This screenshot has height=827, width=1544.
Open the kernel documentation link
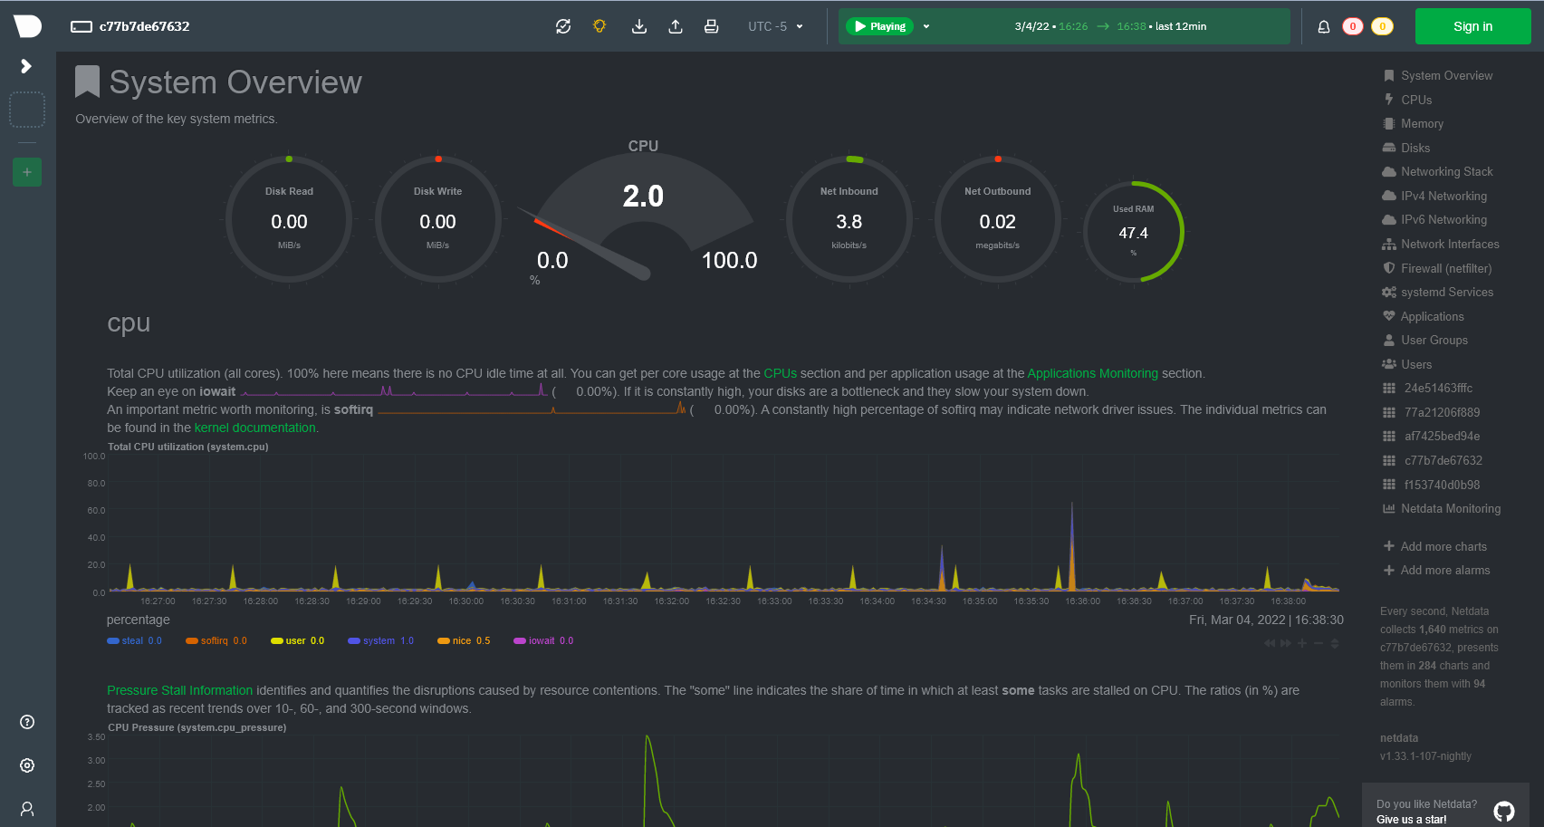coord(254,428)
